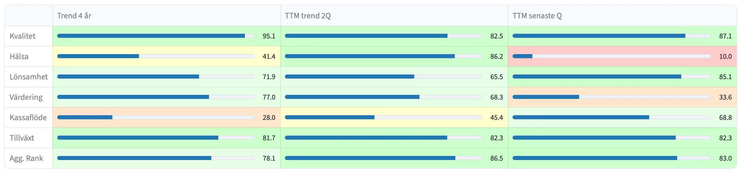Click Tillväxt TTM senaste Q progress bar
The height and width of the screenshot is (174, 742).
click(611, 138)
